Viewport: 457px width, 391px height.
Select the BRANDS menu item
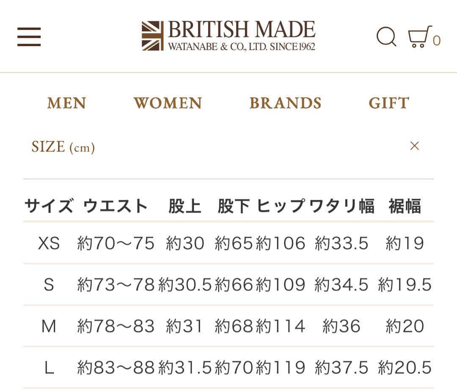(x=286, y=103)
